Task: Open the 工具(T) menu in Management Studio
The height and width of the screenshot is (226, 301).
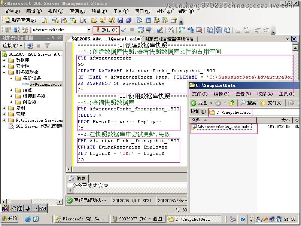Action: click(x=121, y=11)
